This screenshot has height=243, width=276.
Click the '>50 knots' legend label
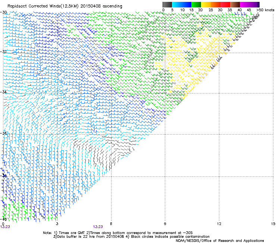[x=265, y=10]
